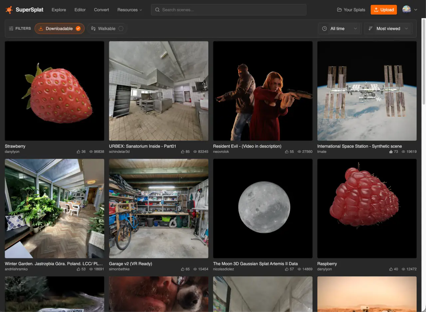Click the thumbs-up icon under Raspberry

click(391, 269)
